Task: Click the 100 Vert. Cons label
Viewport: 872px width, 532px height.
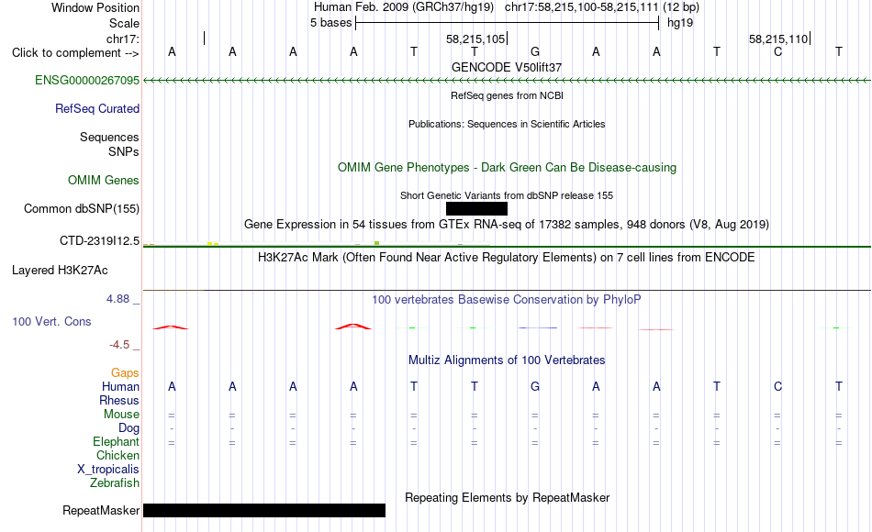Action: point(51,322)
